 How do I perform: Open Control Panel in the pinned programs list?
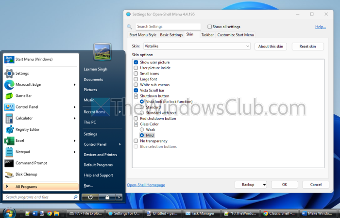[x=41, y=107]
